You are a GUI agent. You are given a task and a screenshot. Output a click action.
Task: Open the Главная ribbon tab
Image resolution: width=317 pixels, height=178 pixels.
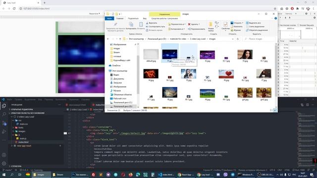point(120,18)
